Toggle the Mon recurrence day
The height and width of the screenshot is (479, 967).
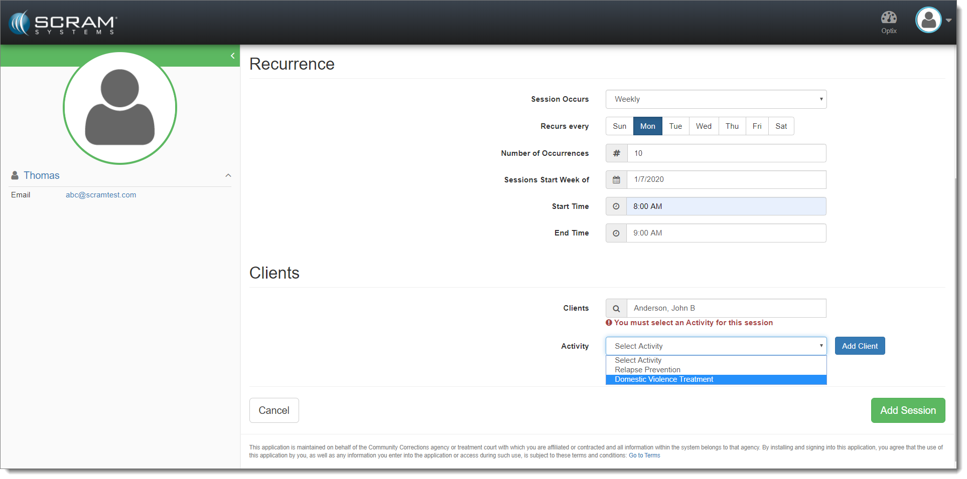pos(647,126)
